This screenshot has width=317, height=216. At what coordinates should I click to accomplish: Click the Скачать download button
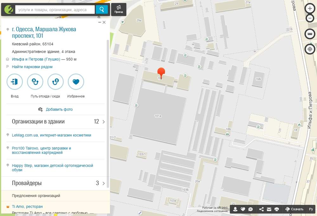coord(294,209)
